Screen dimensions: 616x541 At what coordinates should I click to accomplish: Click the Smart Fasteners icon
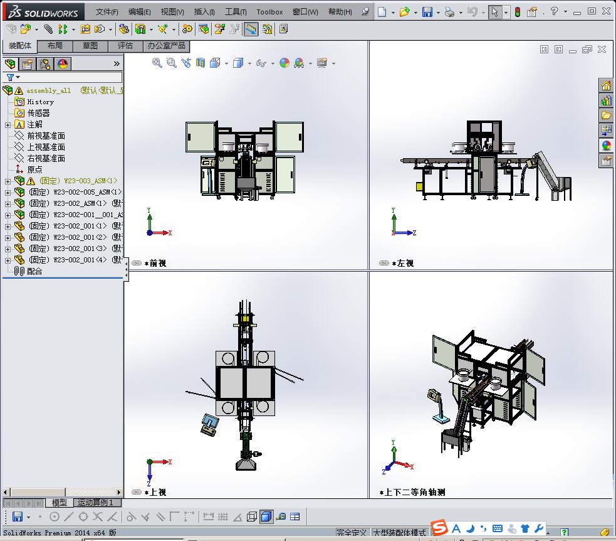85,29
